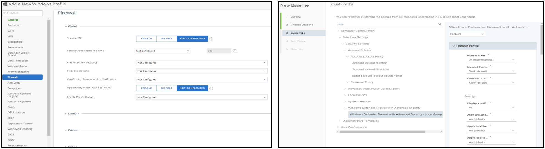Viewport: 545px width, 149px height.
Task: Open the Firewall State dropdown
Action: (x=491, y=60)
